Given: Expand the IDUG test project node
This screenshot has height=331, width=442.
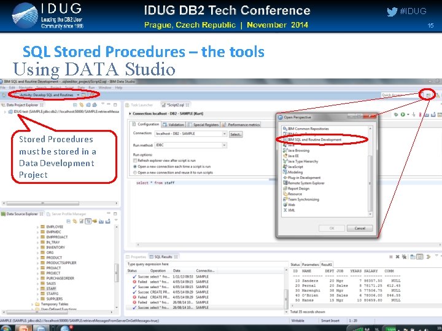Looking at the screenshot, I should click(x=5, y=112).
